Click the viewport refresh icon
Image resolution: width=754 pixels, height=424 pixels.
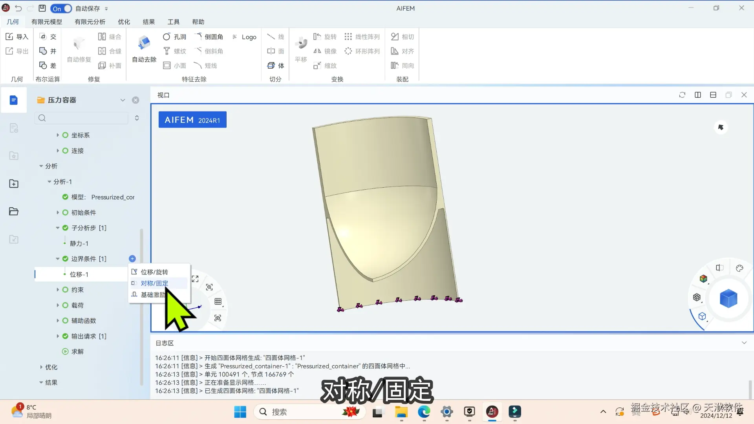point(682,95)
